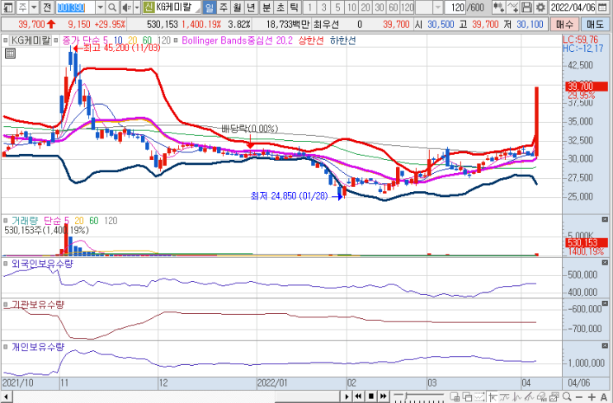Toggle the green 신 badge before stock name
Image resolution: width=613 pixels, height=403 pixels.
(x=149, y=7)
